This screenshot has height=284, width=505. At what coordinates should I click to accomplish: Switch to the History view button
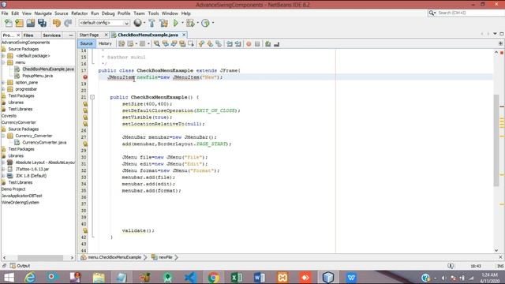click(105, 43)
